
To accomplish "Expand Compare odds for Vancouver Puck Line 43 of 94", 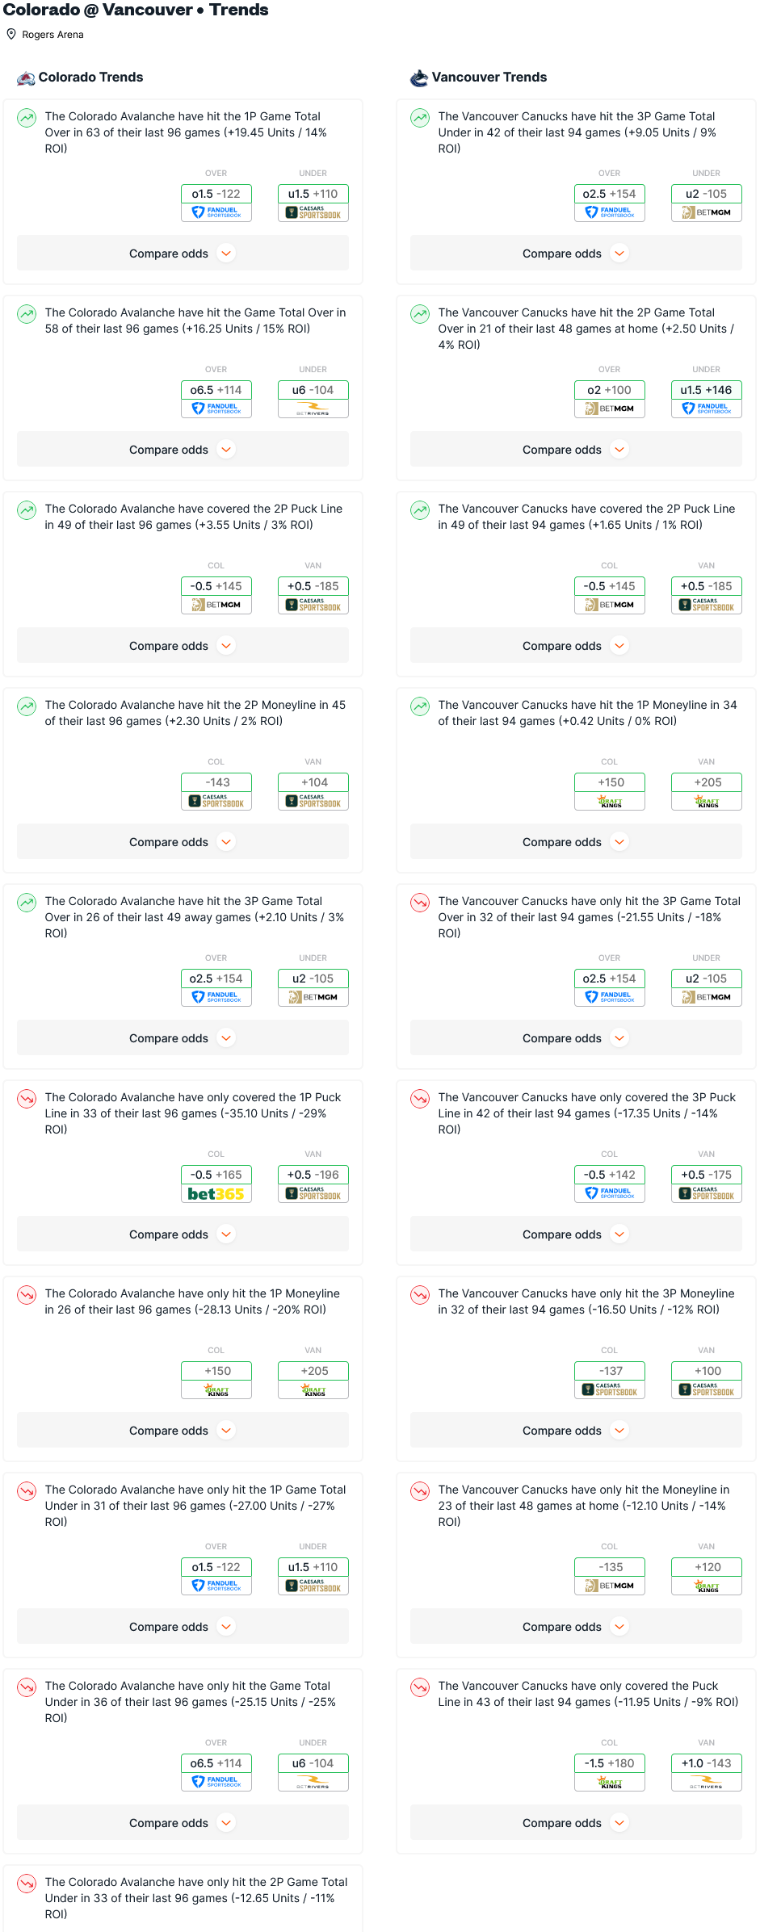I will click(576, 1823).
